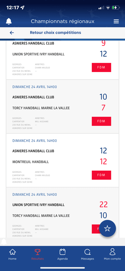The width and height of the screenshot is (125, 271).
Task: Open FDM for Asnieres vs Torcy match
Action: (101, 121)
